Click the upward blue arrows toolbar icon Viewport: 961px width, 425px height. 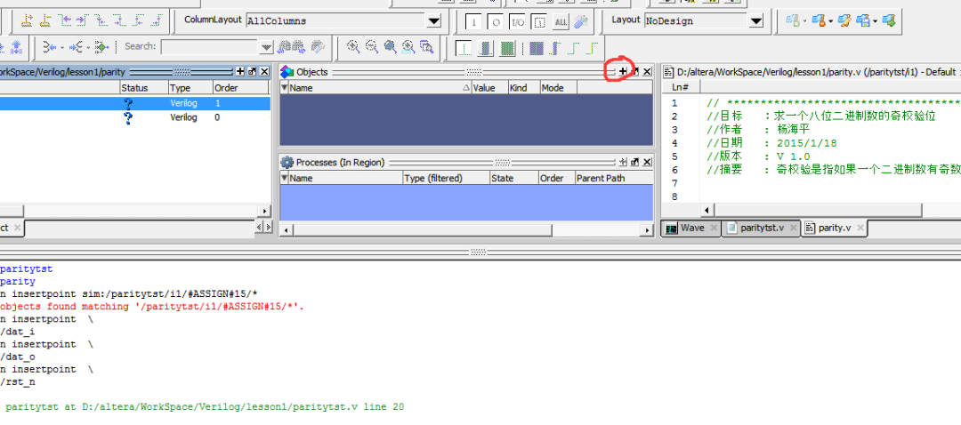(17, 46)
